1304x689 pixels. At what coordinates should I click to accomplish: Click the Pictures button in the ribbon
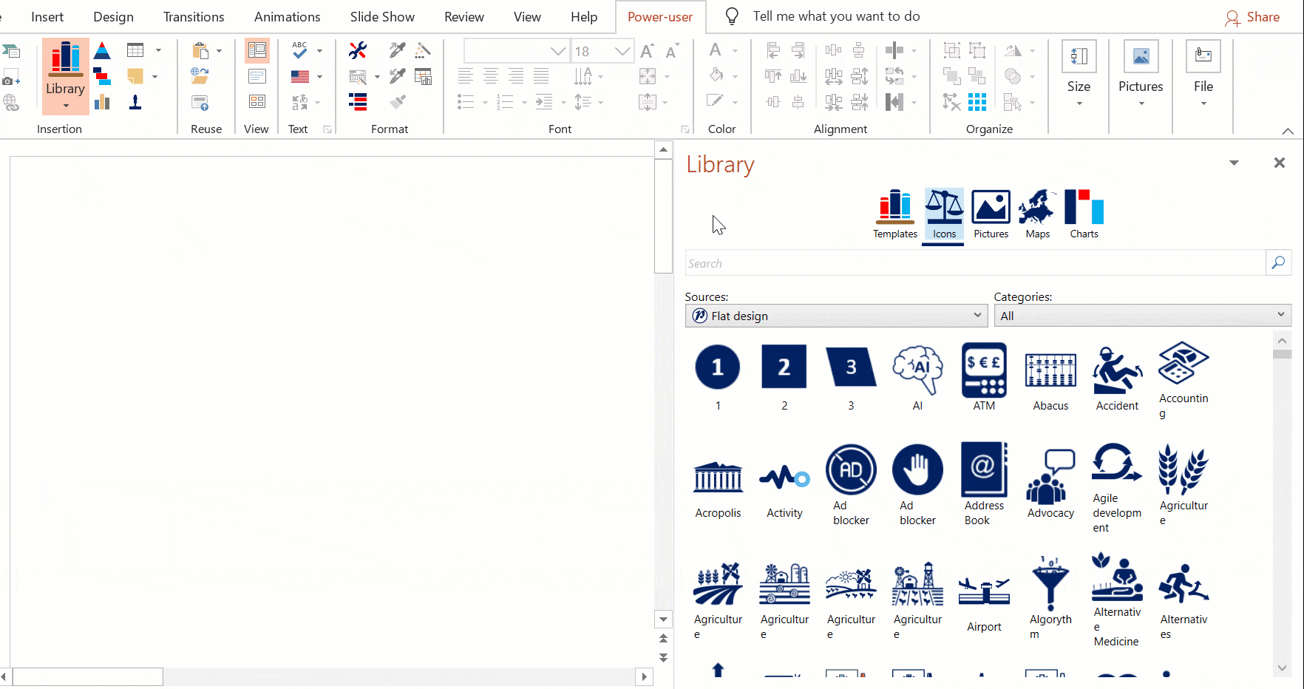1140,75
